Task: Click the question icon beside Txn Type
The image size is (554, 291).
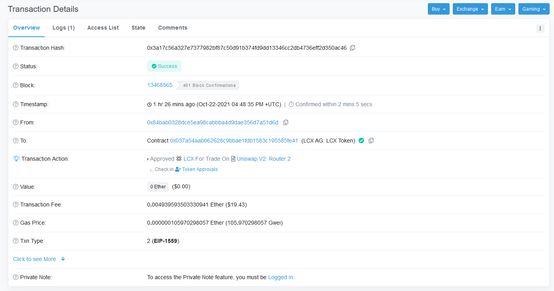Action: [16, 241]
